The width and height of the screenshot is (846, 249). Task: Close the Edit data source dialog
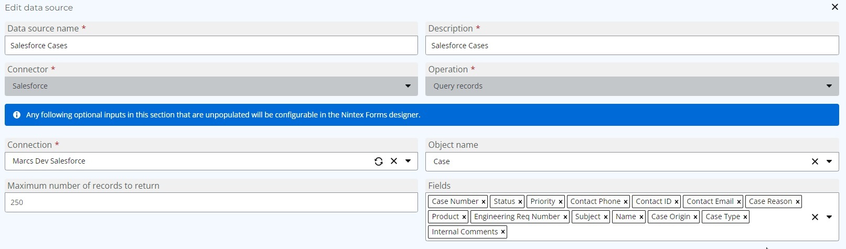point(834,7)
